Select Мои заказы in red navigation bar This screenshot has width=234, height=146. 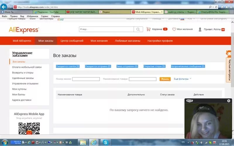46,41
